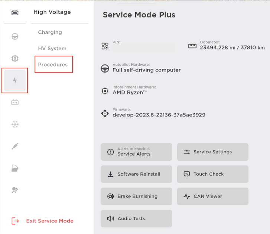270x234 pixels.
Task: Open the CAN Viewer
Action: pyautogui.click(x=212, y=196)
